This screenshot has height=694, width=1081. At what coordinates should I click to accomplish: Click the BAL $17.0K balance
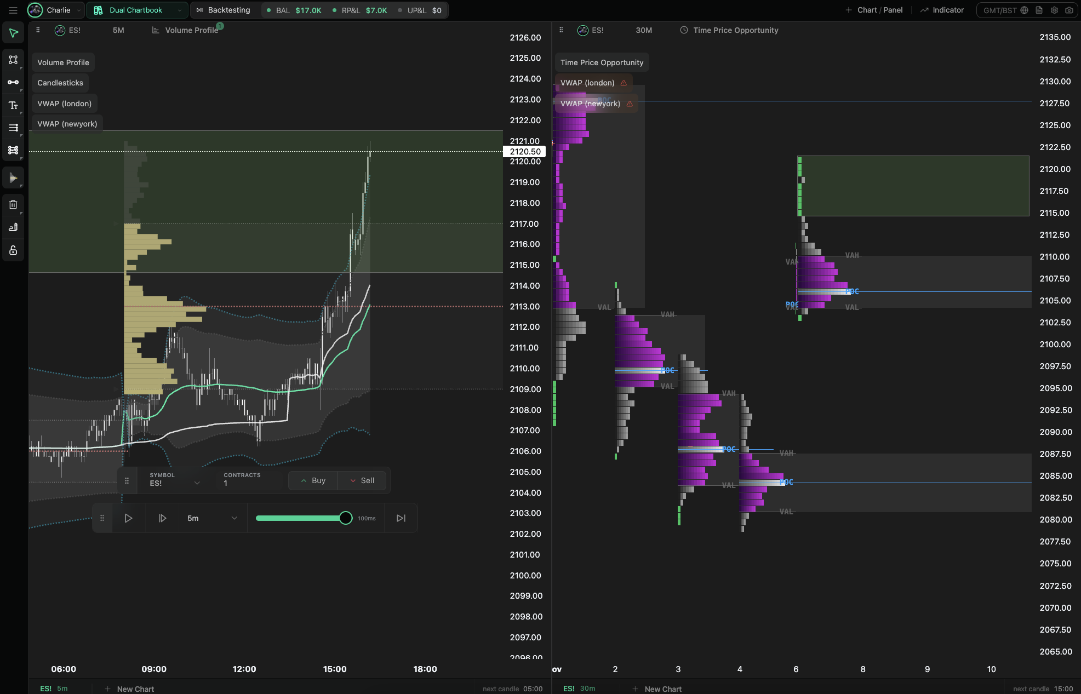(x=295, y=10)
